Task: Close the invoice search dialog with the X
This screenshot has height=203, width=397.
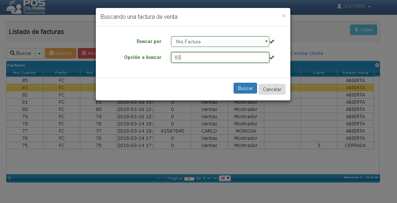Action: coord(283,16)
